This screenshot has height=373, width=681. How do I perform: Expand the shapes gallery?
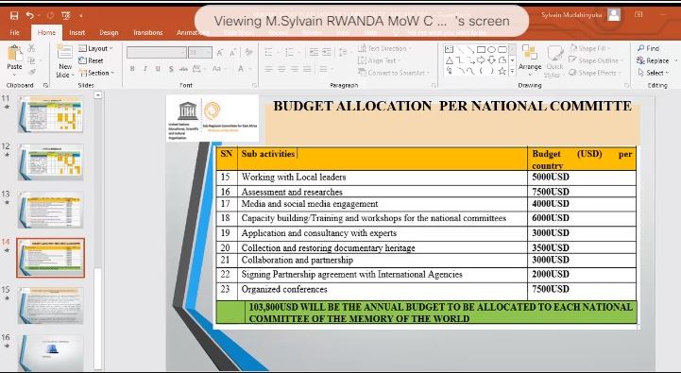pos(513,71)
